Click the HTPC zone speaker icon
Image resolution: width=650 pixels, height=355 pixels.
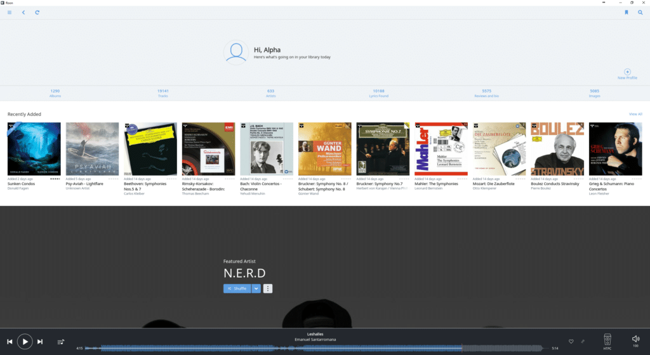pyautogui.click(x=607, y=340)
